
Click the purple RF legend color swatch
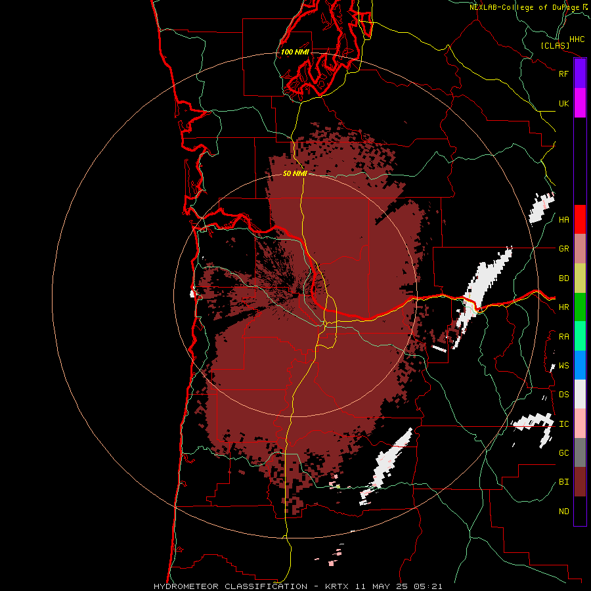tap(580, 74)
